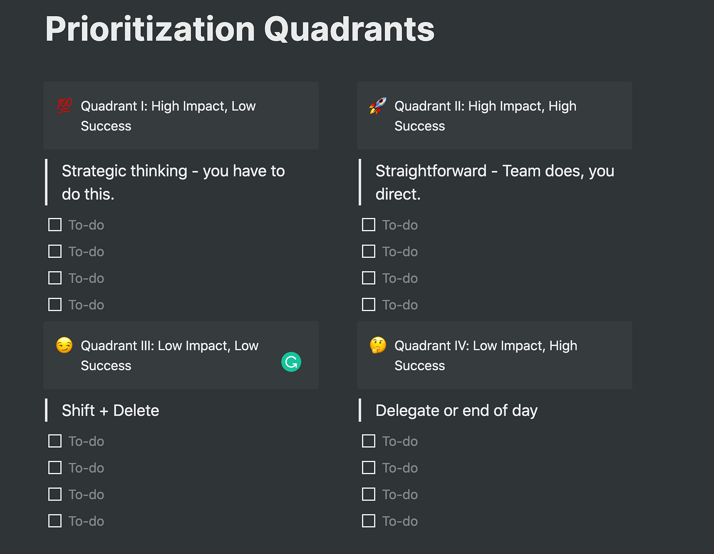714x554 pixels.
Task: Click the second To-do text field under Shift + Delete
Action: (86, 468)
